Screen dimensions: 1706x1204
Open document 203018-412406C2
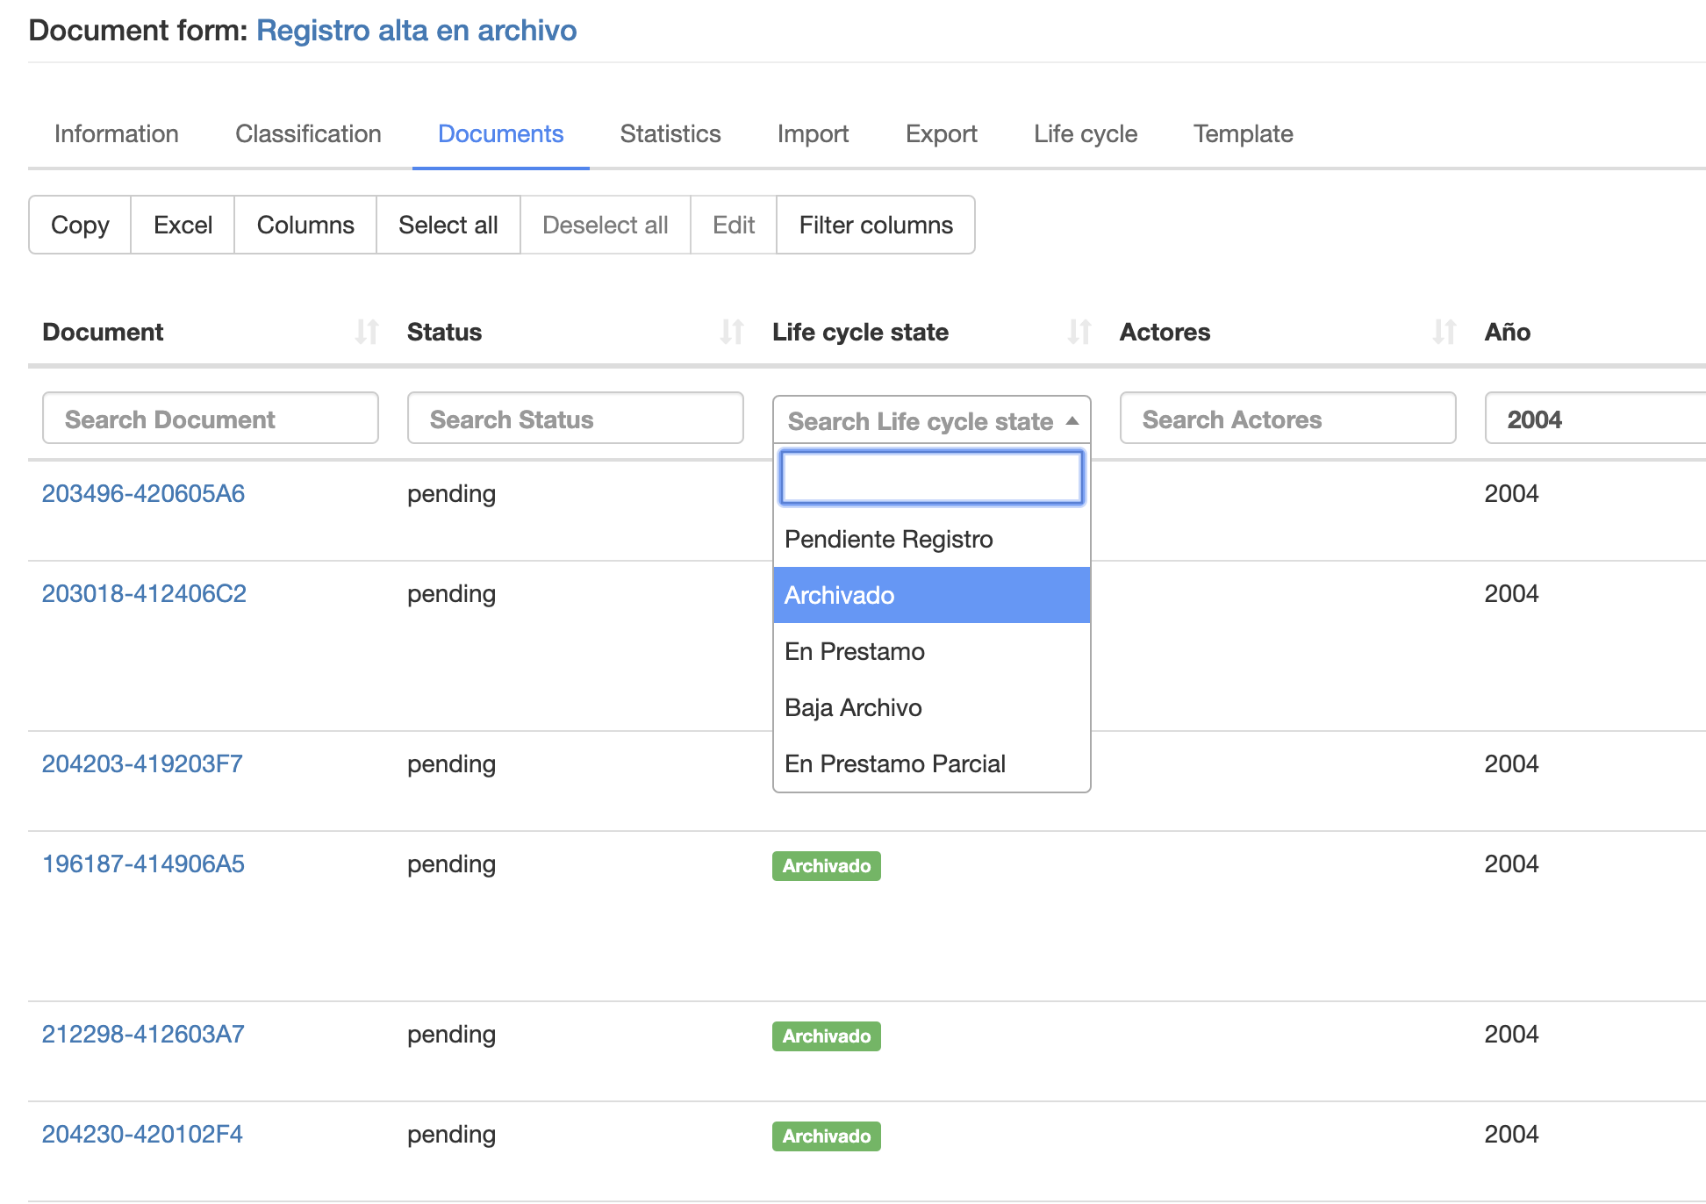[144, 593]
